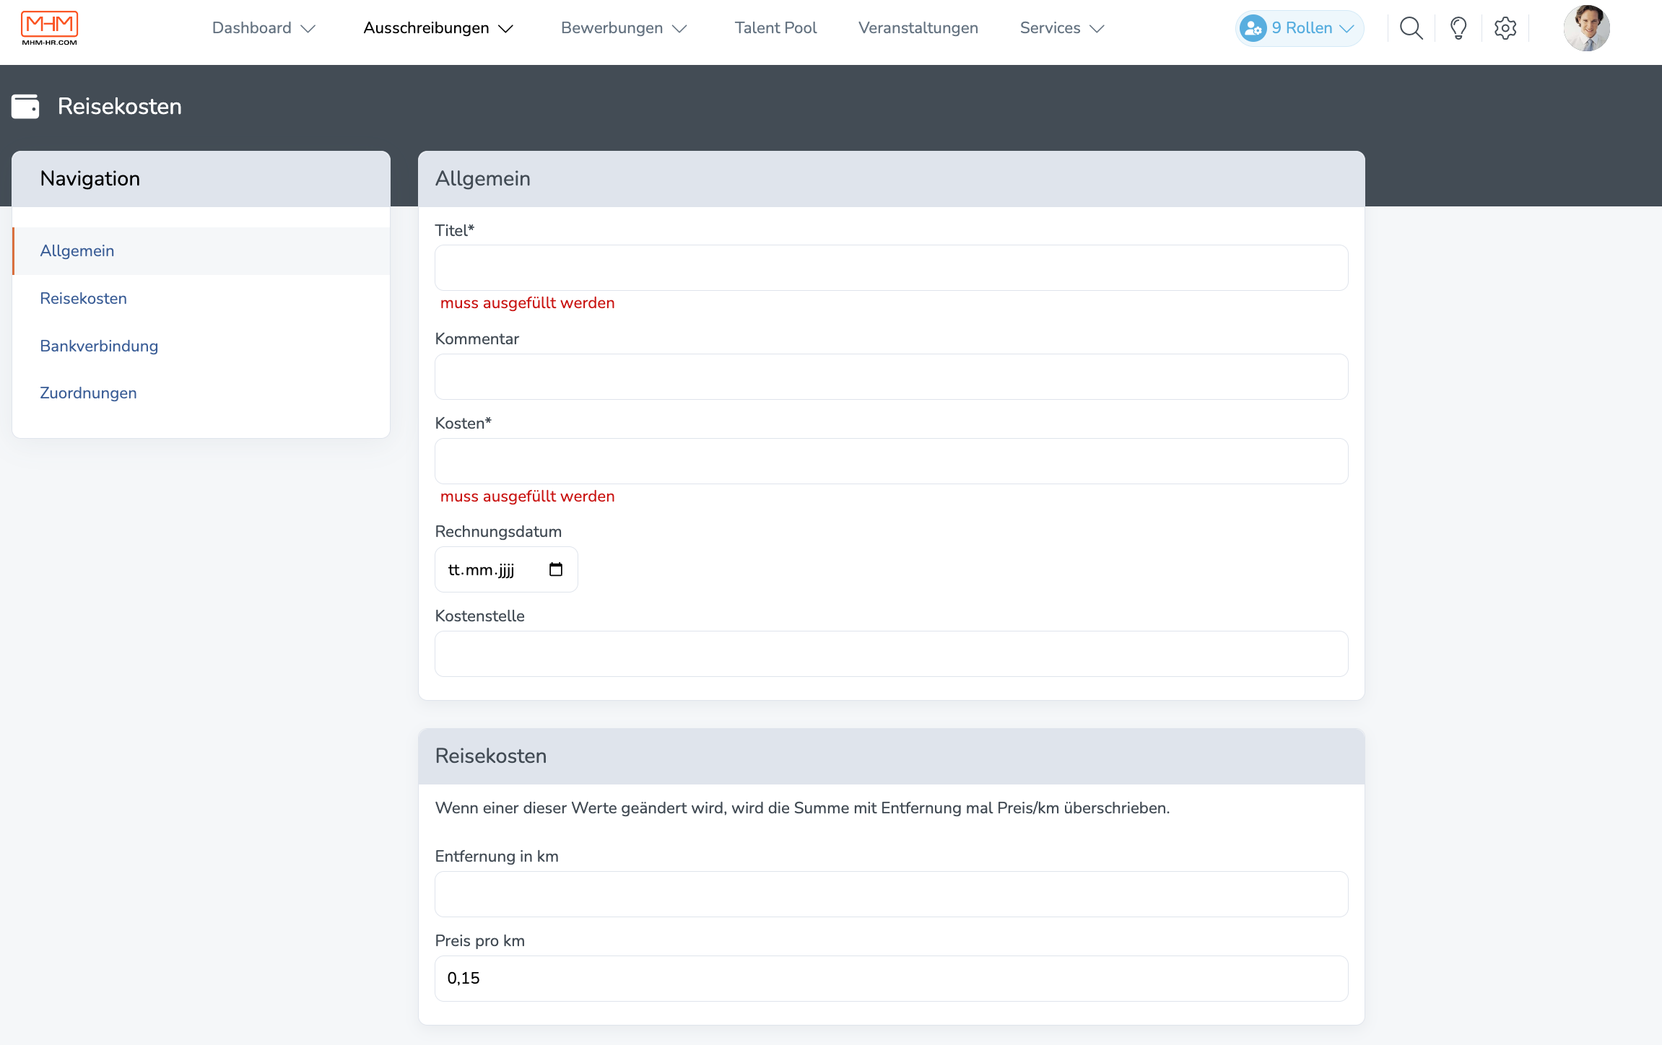Click the error message under Kosten

(x=528, y=497)
